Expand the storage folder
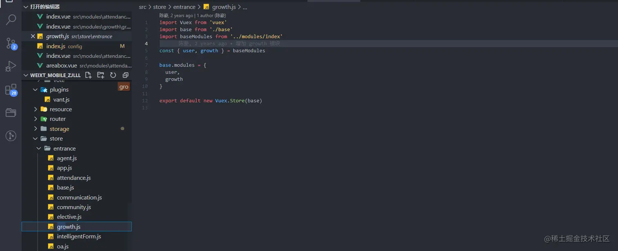This screenshot has height=251, width=618. [x=35, y=129]
